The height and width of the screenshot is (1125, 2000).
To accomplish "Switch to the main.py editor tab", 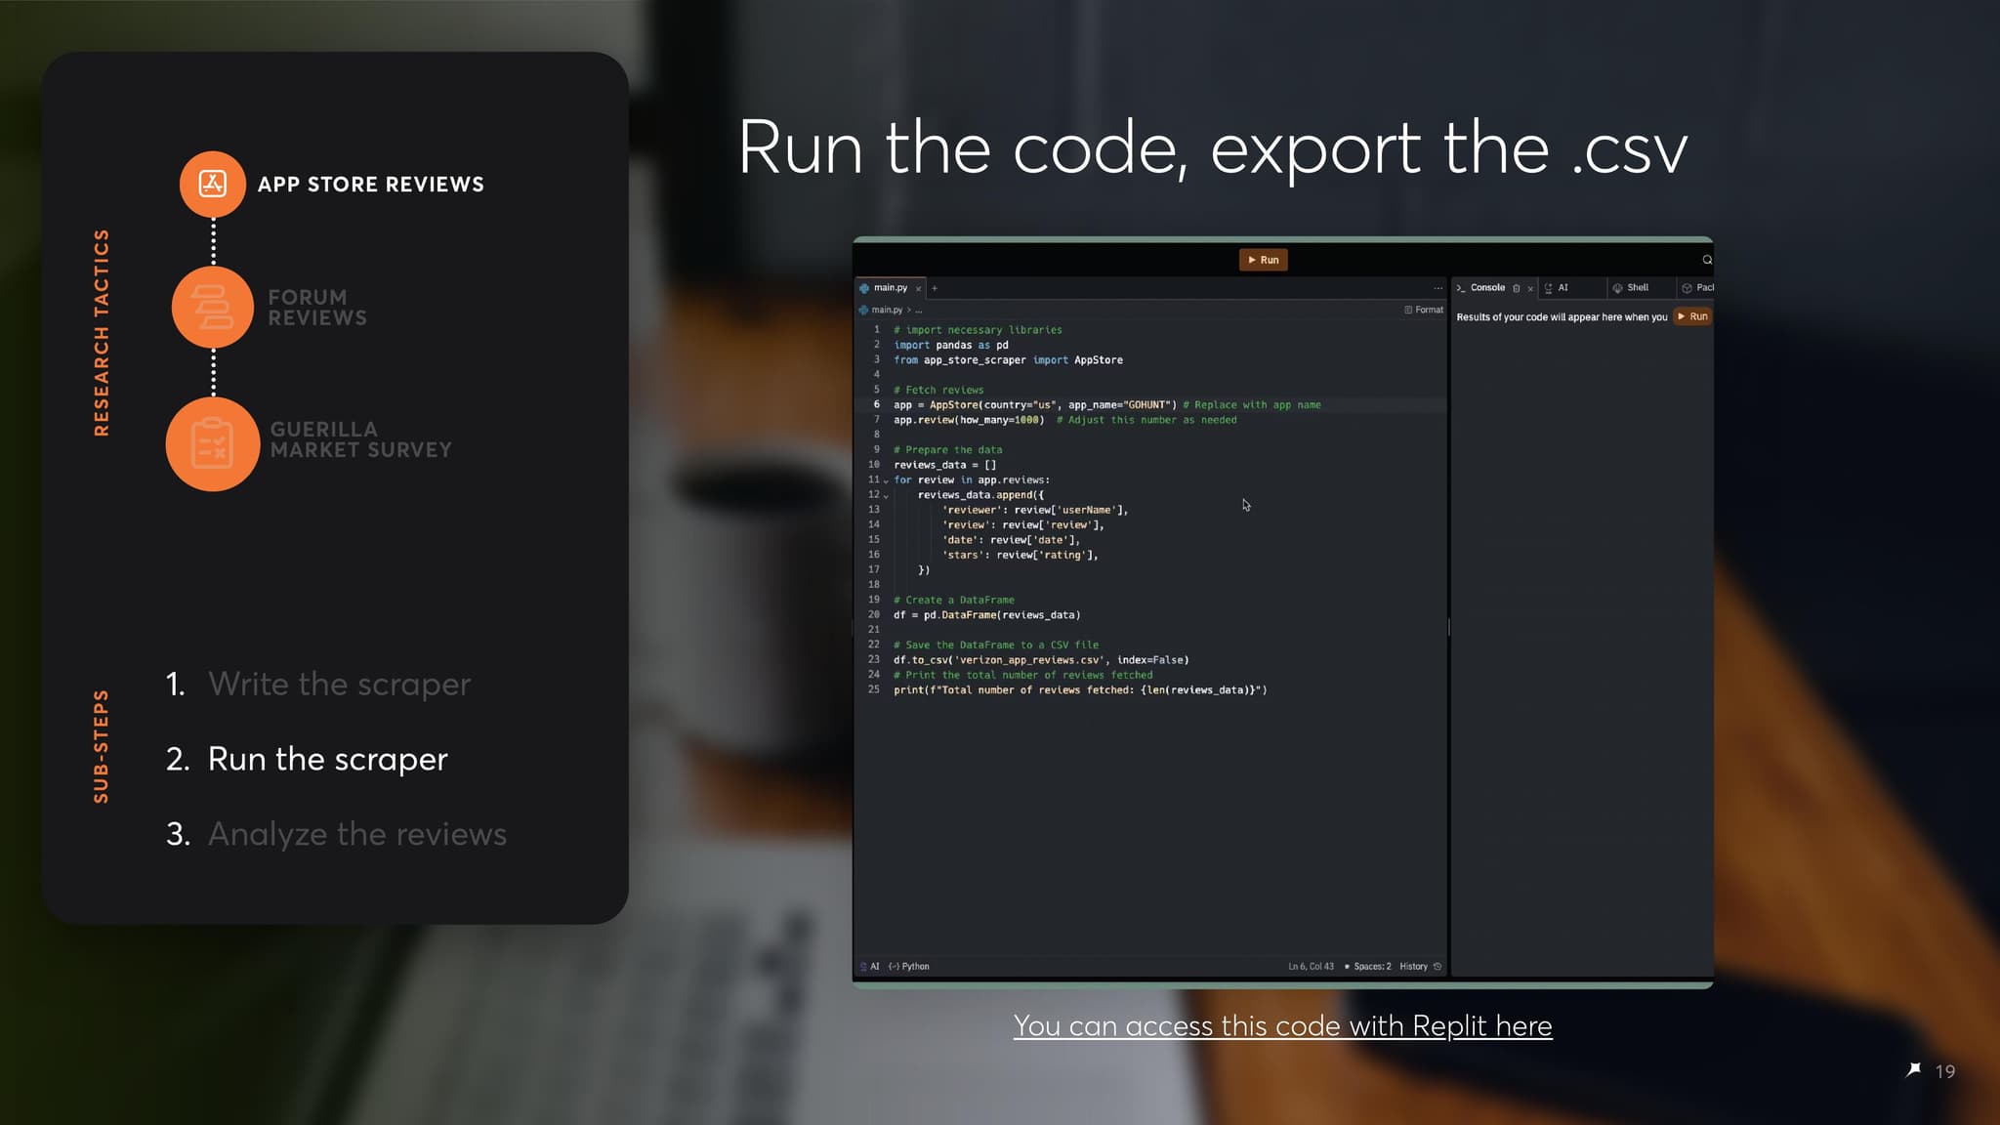I will [x=890, y=288].
